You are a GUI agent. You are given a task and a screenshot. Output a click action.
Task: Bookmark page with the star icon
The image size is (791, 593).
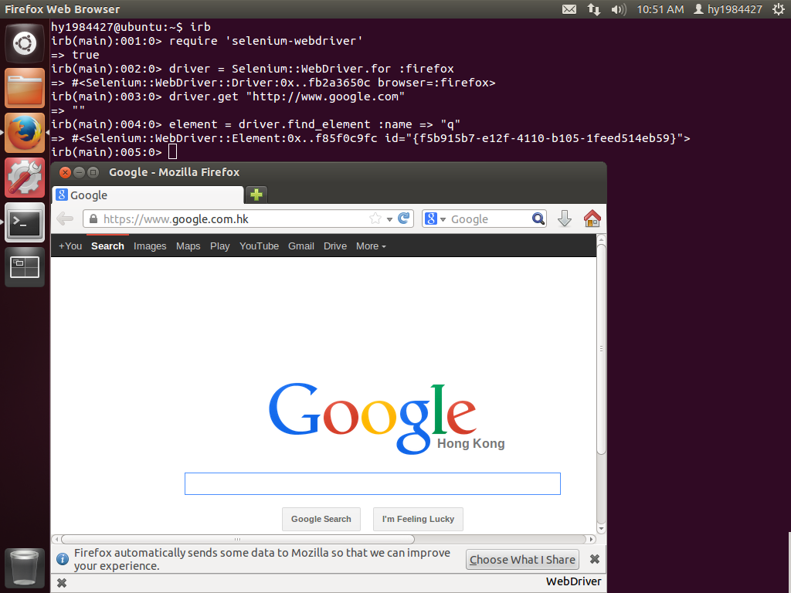[375, 219]
